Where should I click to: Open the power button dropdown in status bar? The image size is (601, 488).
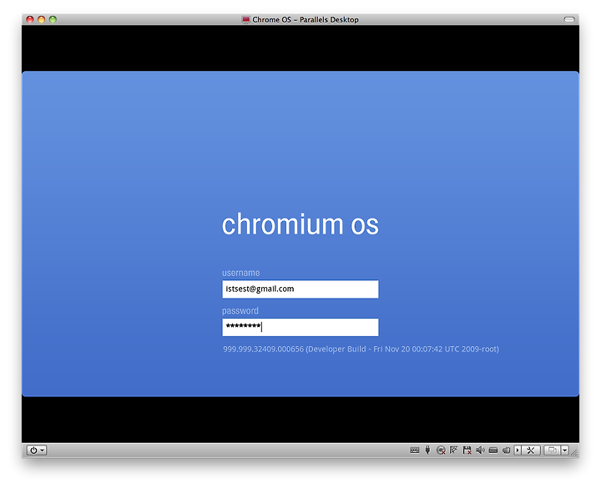(x=37, y=450)
